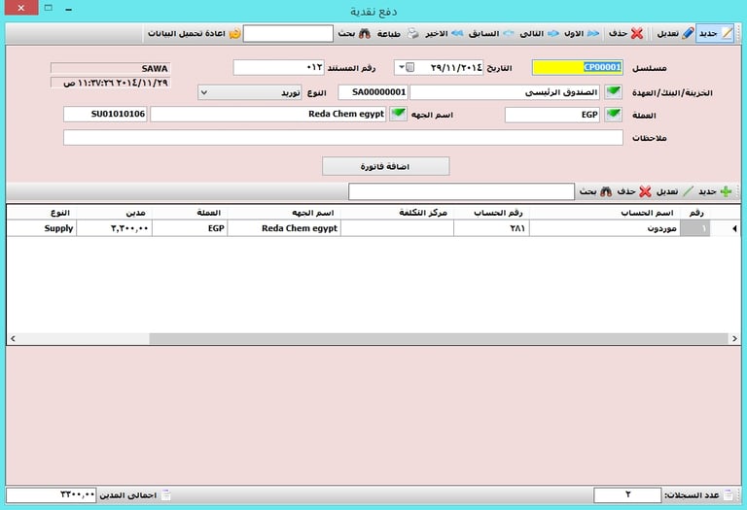The width and height of the screenshot is (747, 510).
Task: Close the دفع نقدية window
Action: pos(21,8)
